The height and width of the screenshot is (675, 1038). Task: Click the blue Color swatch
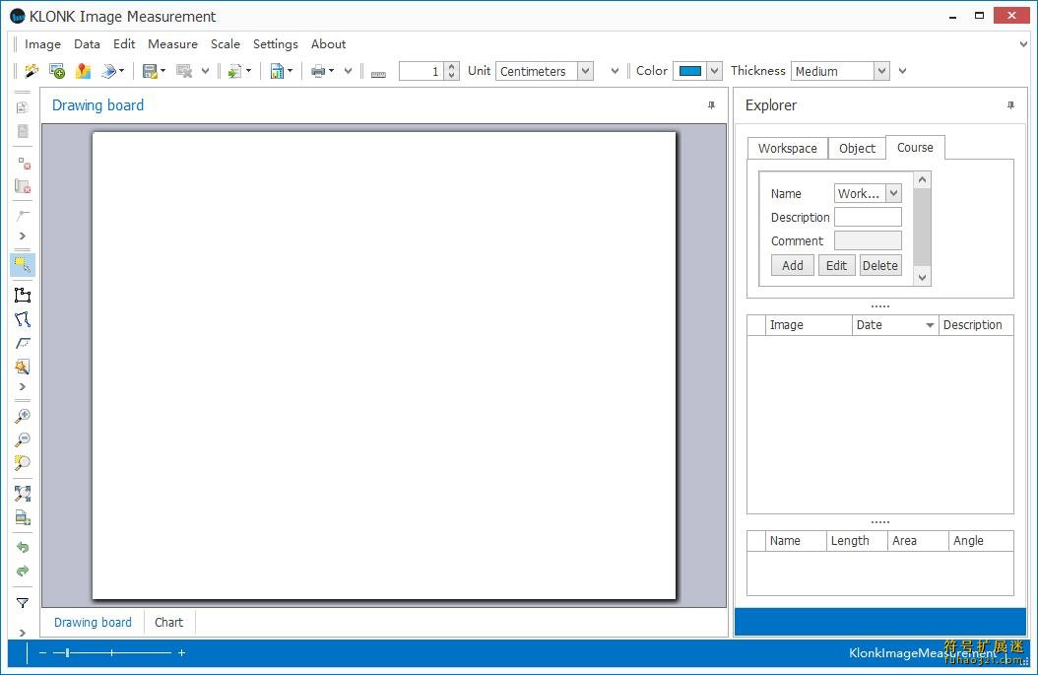pyautogui.click(x=690, y=71)
